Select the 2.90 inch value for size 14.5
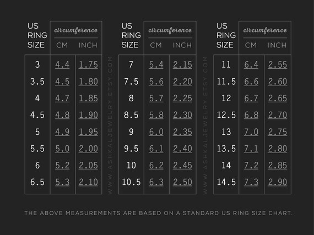 pos(277,182)
